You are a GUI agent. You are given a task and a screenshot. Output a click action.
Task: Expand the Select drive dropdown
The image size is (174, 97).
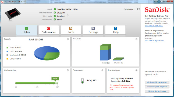[130, 9]
